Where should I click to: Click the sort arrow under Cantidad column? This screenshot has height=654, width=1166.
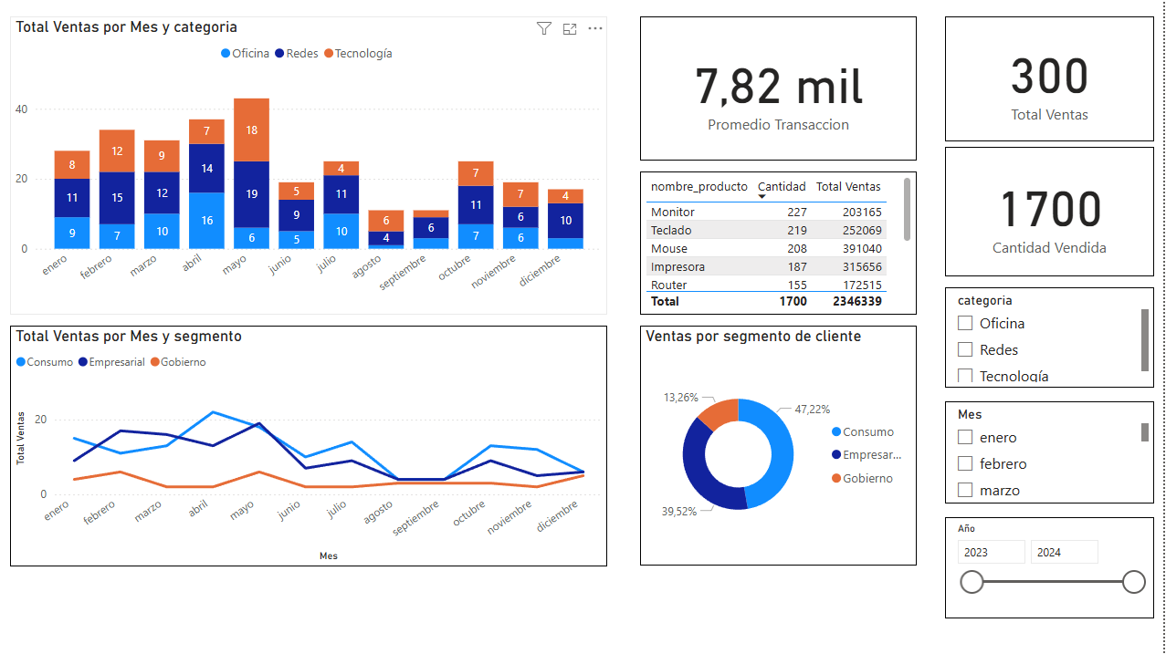click(x=762, y=197)
